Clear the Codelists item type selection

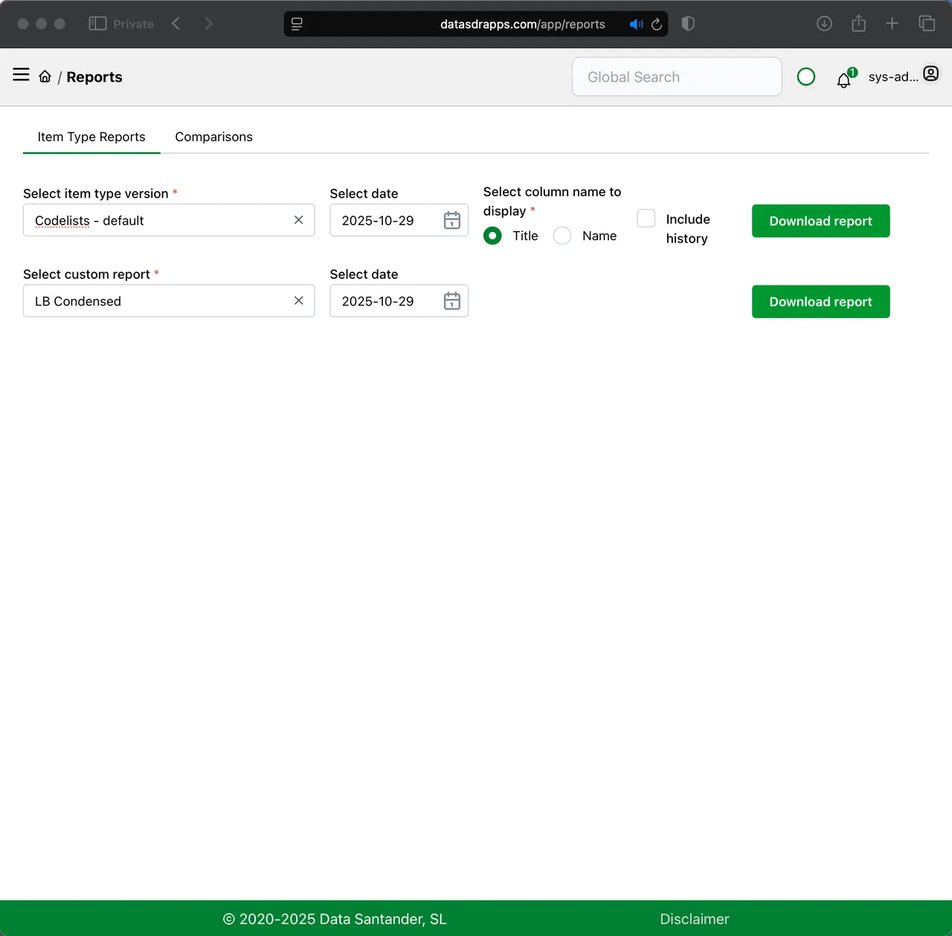tap(298, 220)
